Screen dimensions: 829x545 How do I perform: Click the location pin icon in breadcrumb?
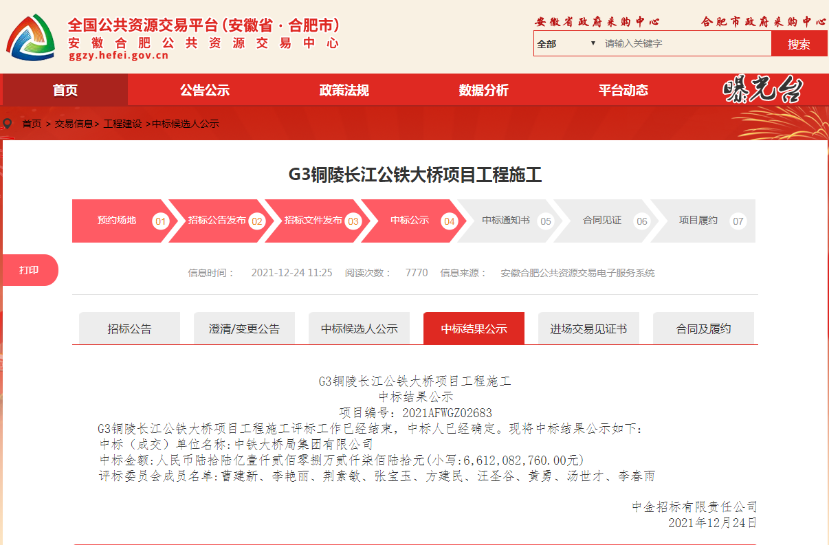pos(8,124)
